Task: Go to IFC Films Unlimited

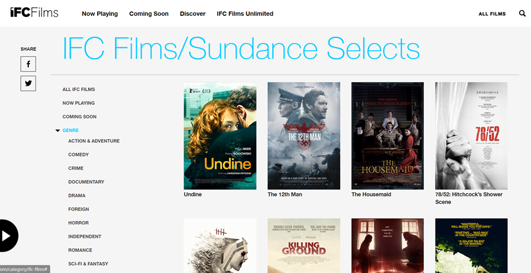Action: [x=245, y=14]
